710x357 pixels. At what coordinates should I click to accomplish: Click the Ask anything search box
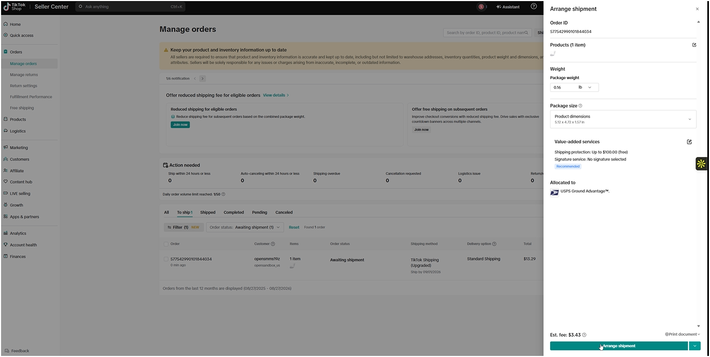click(131, 7)
